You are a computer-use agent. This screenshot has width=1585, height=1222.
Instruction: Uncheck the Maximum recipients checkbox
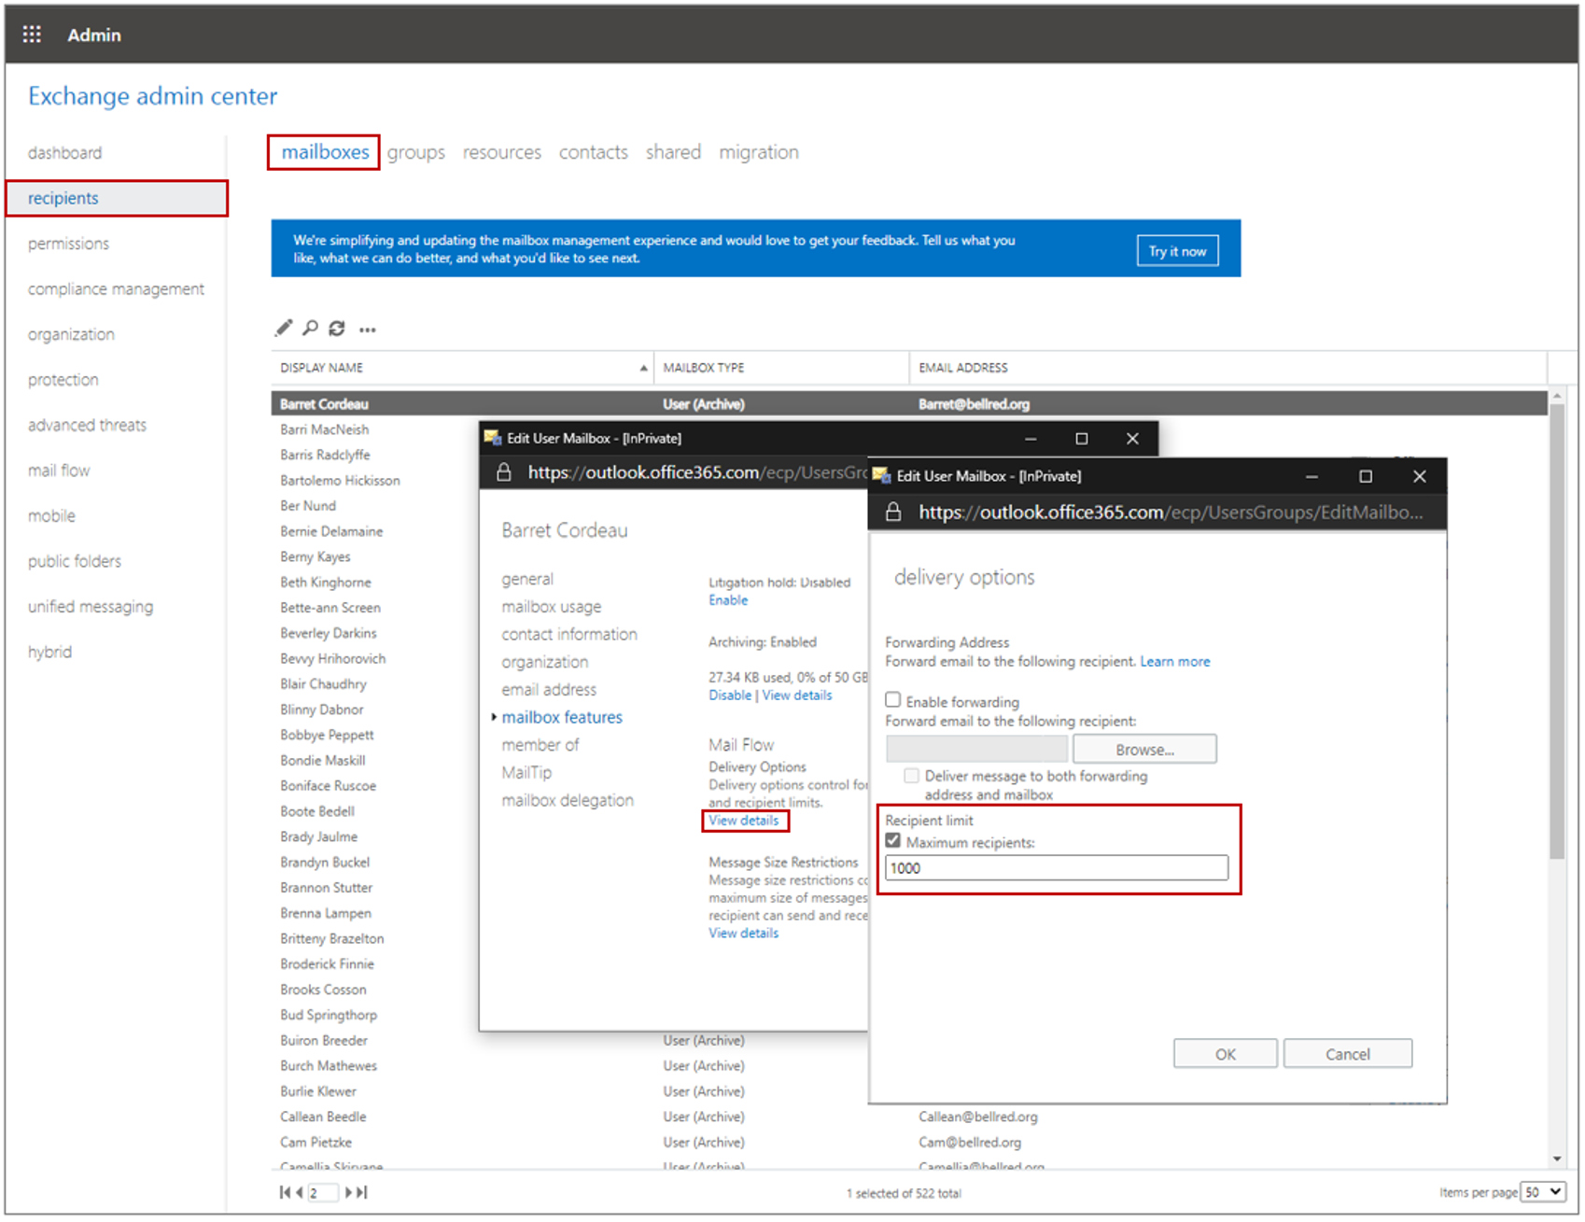pos(893,841)
